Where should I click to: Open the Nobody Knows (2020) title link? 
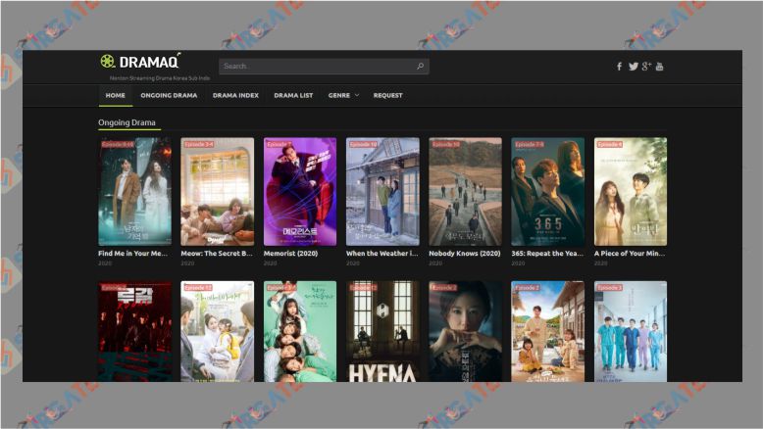[x=464, y=253]
